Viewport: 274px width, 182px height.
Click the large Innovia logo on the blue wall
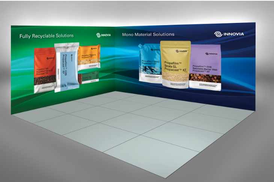pyautogui.click(x=229, y=34)
